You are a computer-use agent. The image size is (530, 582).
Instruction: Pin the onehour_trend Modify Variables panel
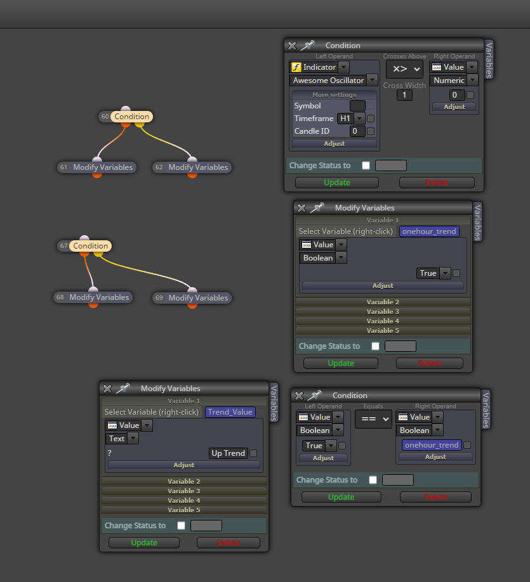click(x=317, y=207)
